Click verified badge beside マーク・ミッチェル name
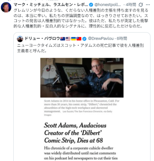The image size is (154, 161). click(x=91, y=5)
